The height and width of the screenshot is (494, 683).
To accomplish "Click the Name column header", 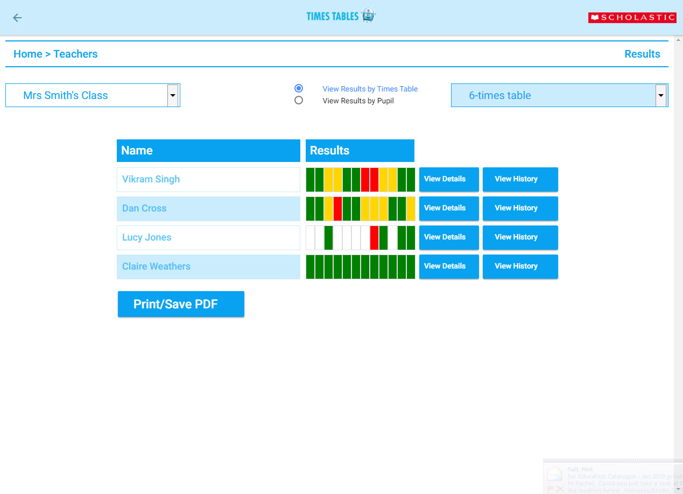I will (x=208, y=151).
